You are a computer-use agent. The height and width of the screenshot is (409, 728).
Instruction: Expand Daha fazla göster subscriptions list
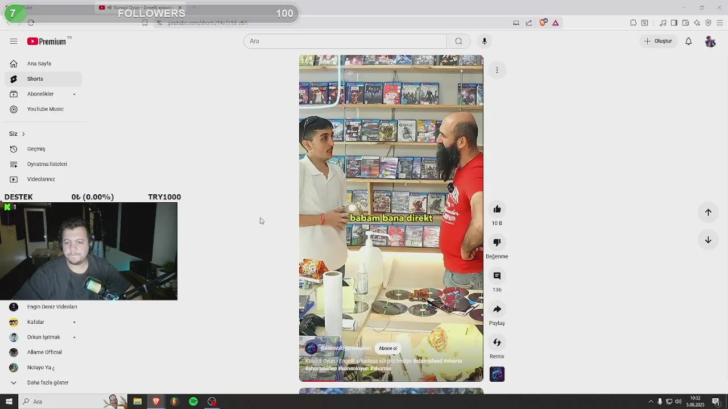[43, 382]
